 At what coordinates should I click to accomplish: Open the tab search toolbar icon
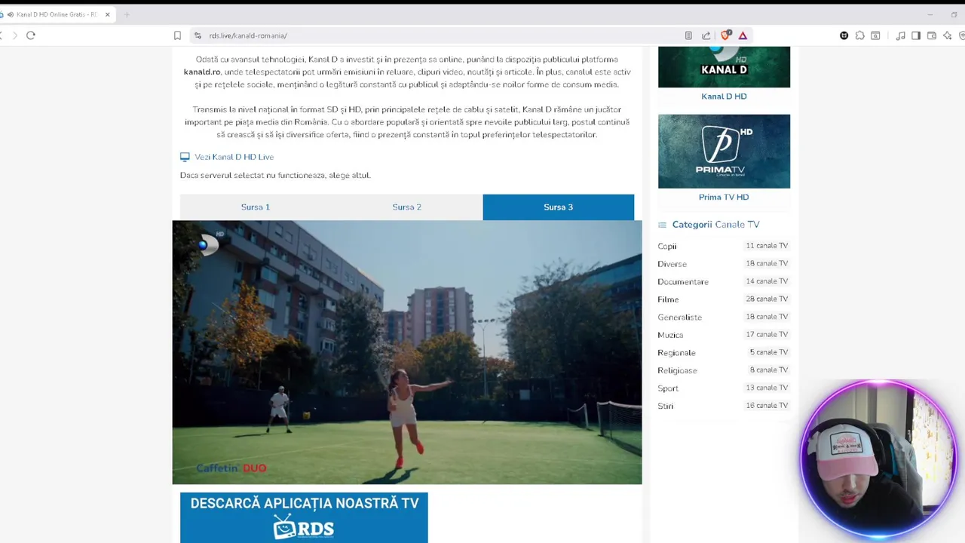[875, 35]
